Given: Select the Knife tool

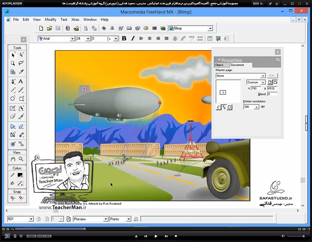Looking at the screenshot, I should pyautogui.click(x=21, y=117).
